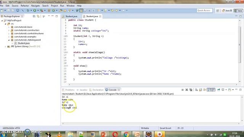The height and width of the screenshot is (137, 244).
Task: Click the showCollege() method declaration line
Action: (89, 53)
